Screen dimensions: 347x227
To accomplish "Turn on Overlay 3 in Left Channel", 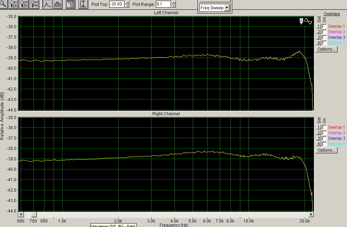I will tap(324, 37).
